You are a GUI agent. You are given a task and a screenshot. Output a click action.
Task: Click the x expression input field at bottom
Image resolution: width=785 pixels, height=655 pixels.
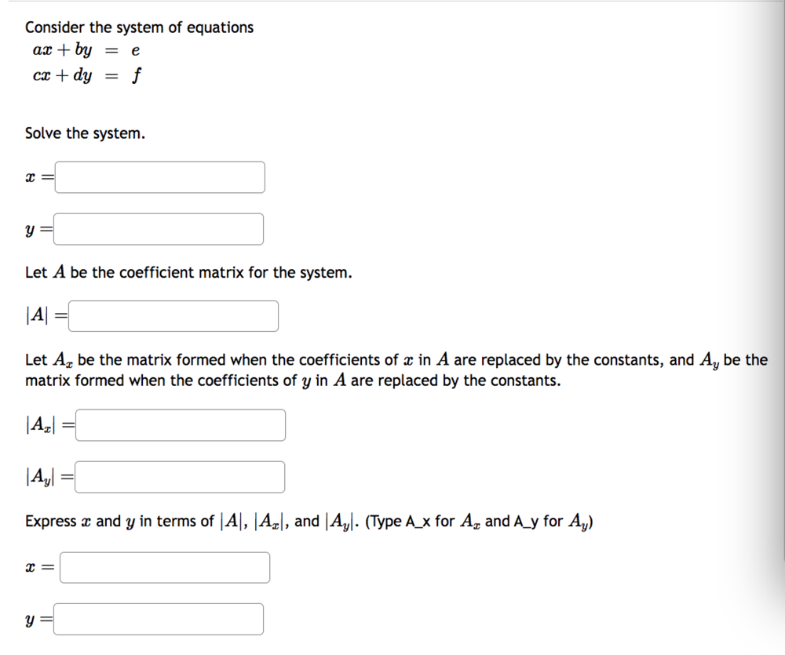pos(164,566)
